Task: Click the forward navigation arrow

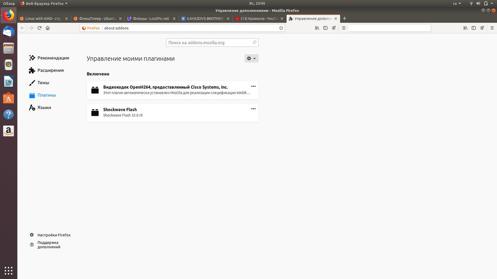Action: click(31, 28)
